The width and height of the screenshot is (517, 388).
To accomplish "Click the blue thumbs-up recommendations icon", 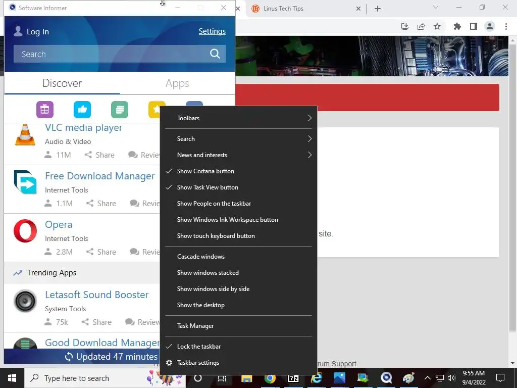I will pos(82,110).
